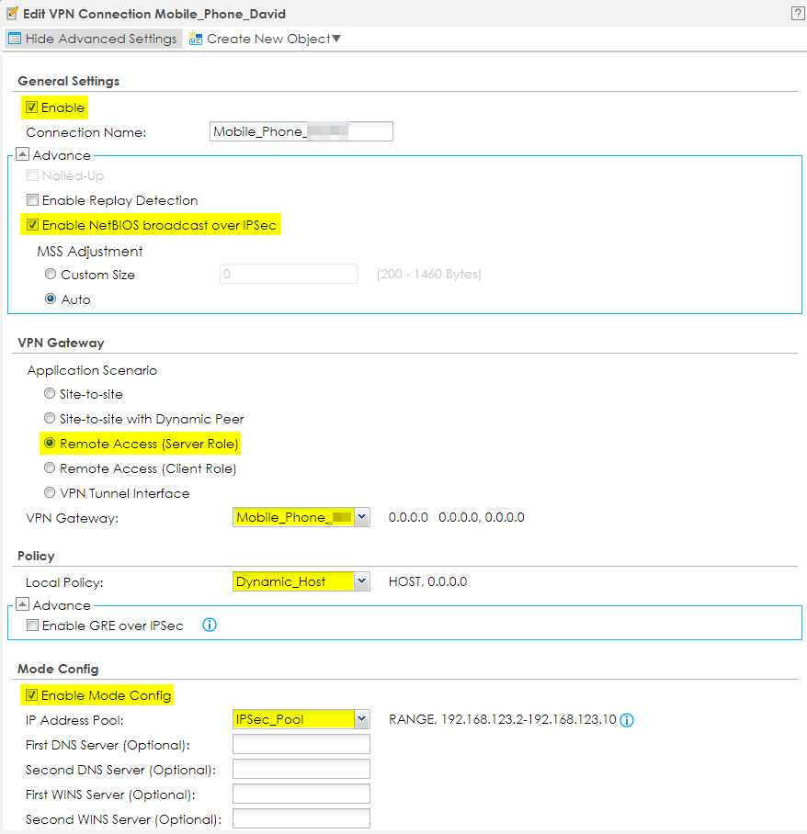The height and width of the screenshot is (834, 807).
Task: Disable NetBIOS broadcast over IPSec
Action: (32, 225)
